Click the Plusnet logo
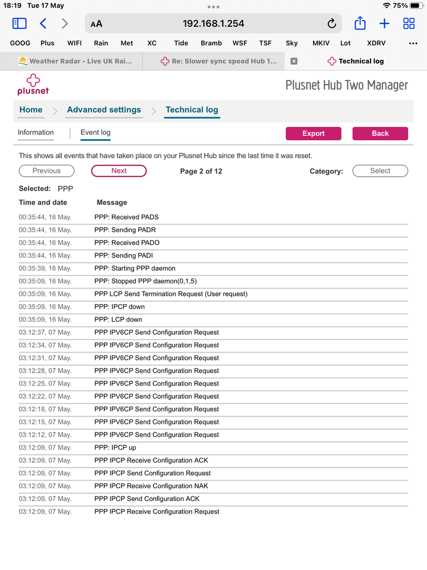 click(x=33, y=84)
